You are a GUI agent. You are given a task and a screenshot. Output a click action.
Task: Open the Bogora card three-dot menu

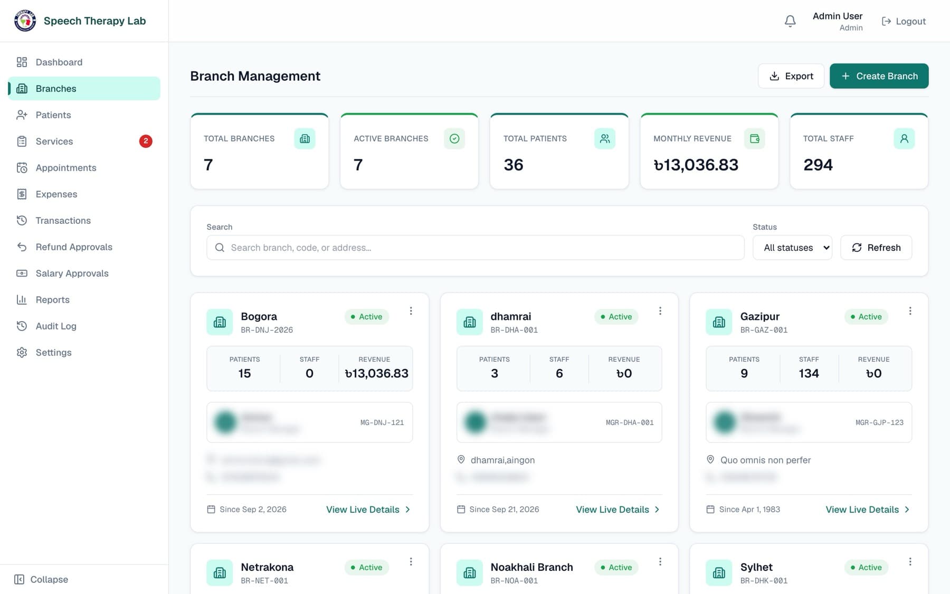click(411, 311)
